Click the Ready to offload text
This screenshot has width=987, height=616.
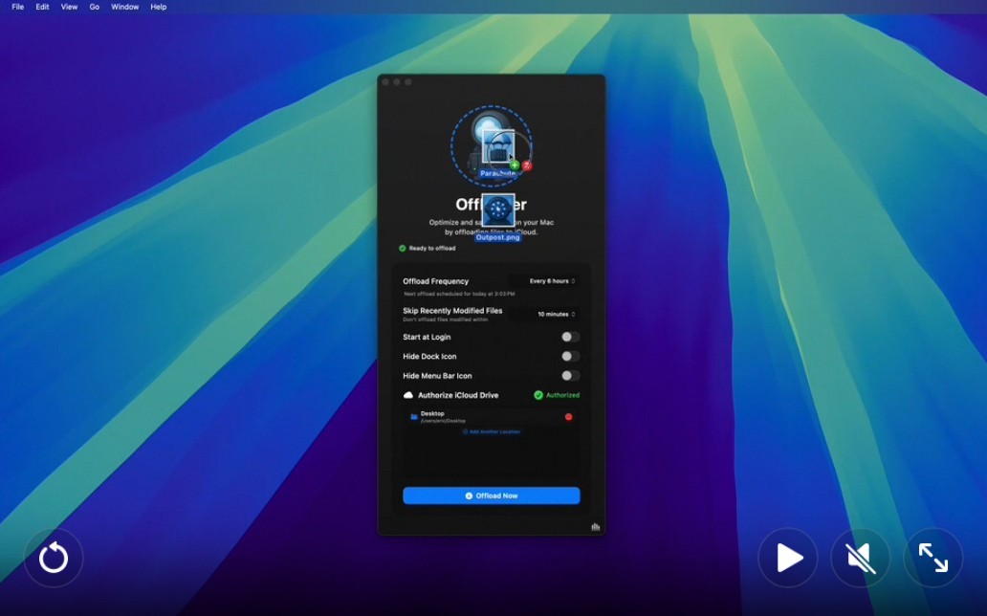click(x=432, y=248)
